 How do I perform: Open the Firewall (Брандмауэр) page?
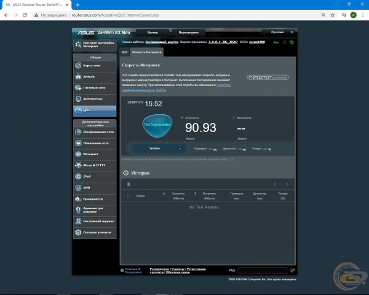coord(95,199)
